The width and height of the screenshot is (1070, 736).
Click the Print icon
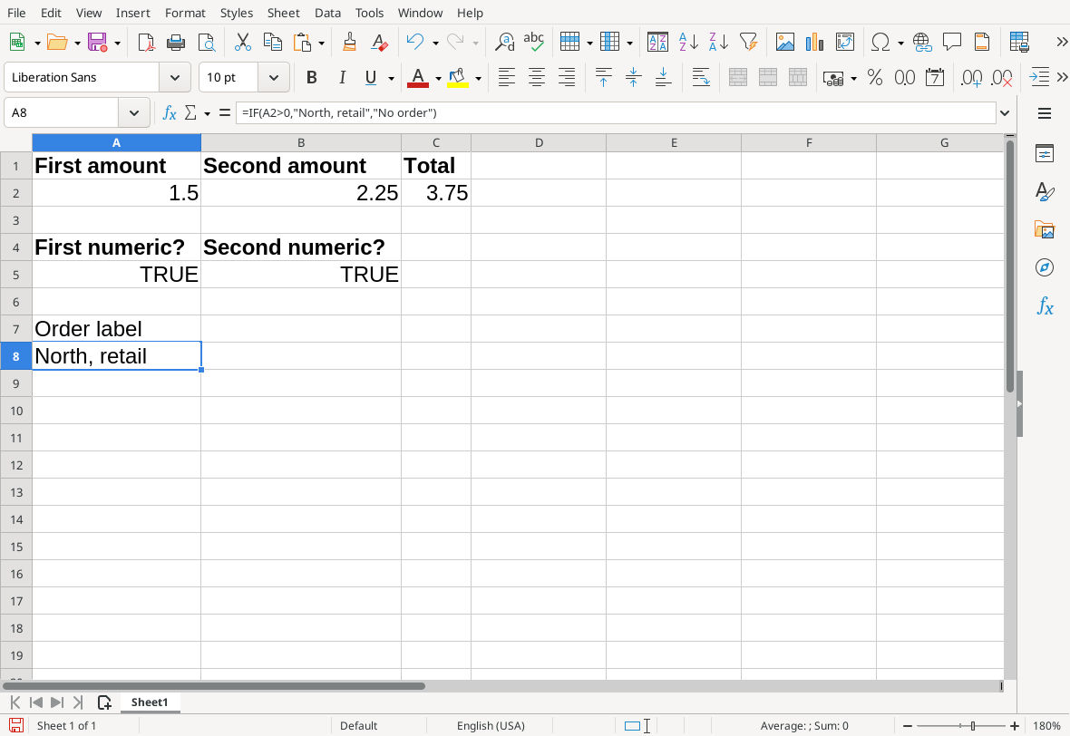pyautogui.click(x=176, y=43)
